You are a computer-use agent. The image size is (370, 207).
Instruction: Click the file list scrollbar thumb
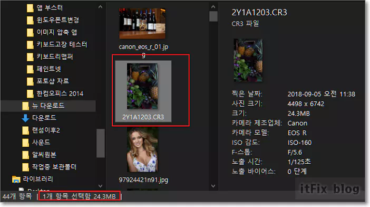(x=213, y=16)
